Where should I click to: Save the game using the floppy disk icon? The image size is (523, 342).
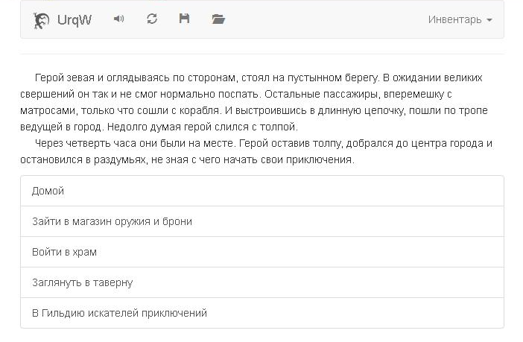tap(184, 19)
